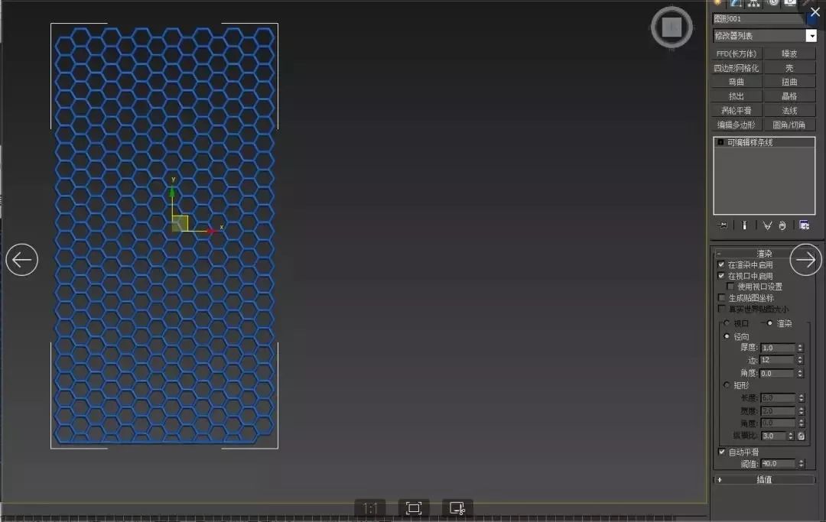Click the fit-to-screen icon
The height and width of the screenshot is (522, 826).
pyautogui.click(x=414, y=507)
